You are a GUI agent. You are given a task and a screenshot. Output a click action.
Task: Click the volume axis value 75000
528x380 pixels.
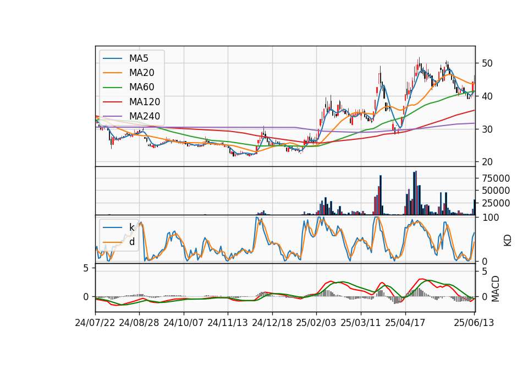(496, 178)
